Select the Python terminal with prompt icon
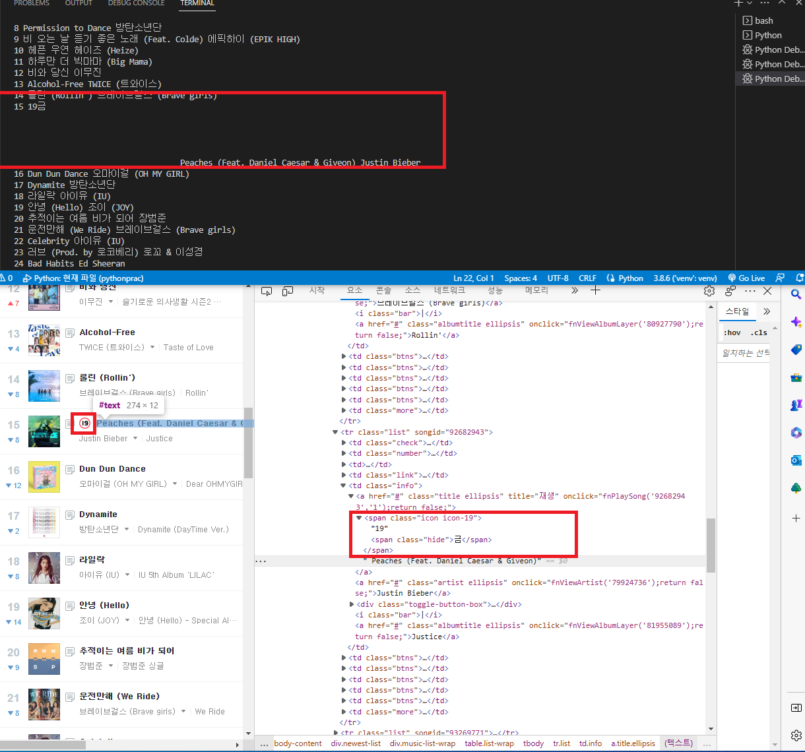Viewport: 805px width, 752px height. [769, 35]
